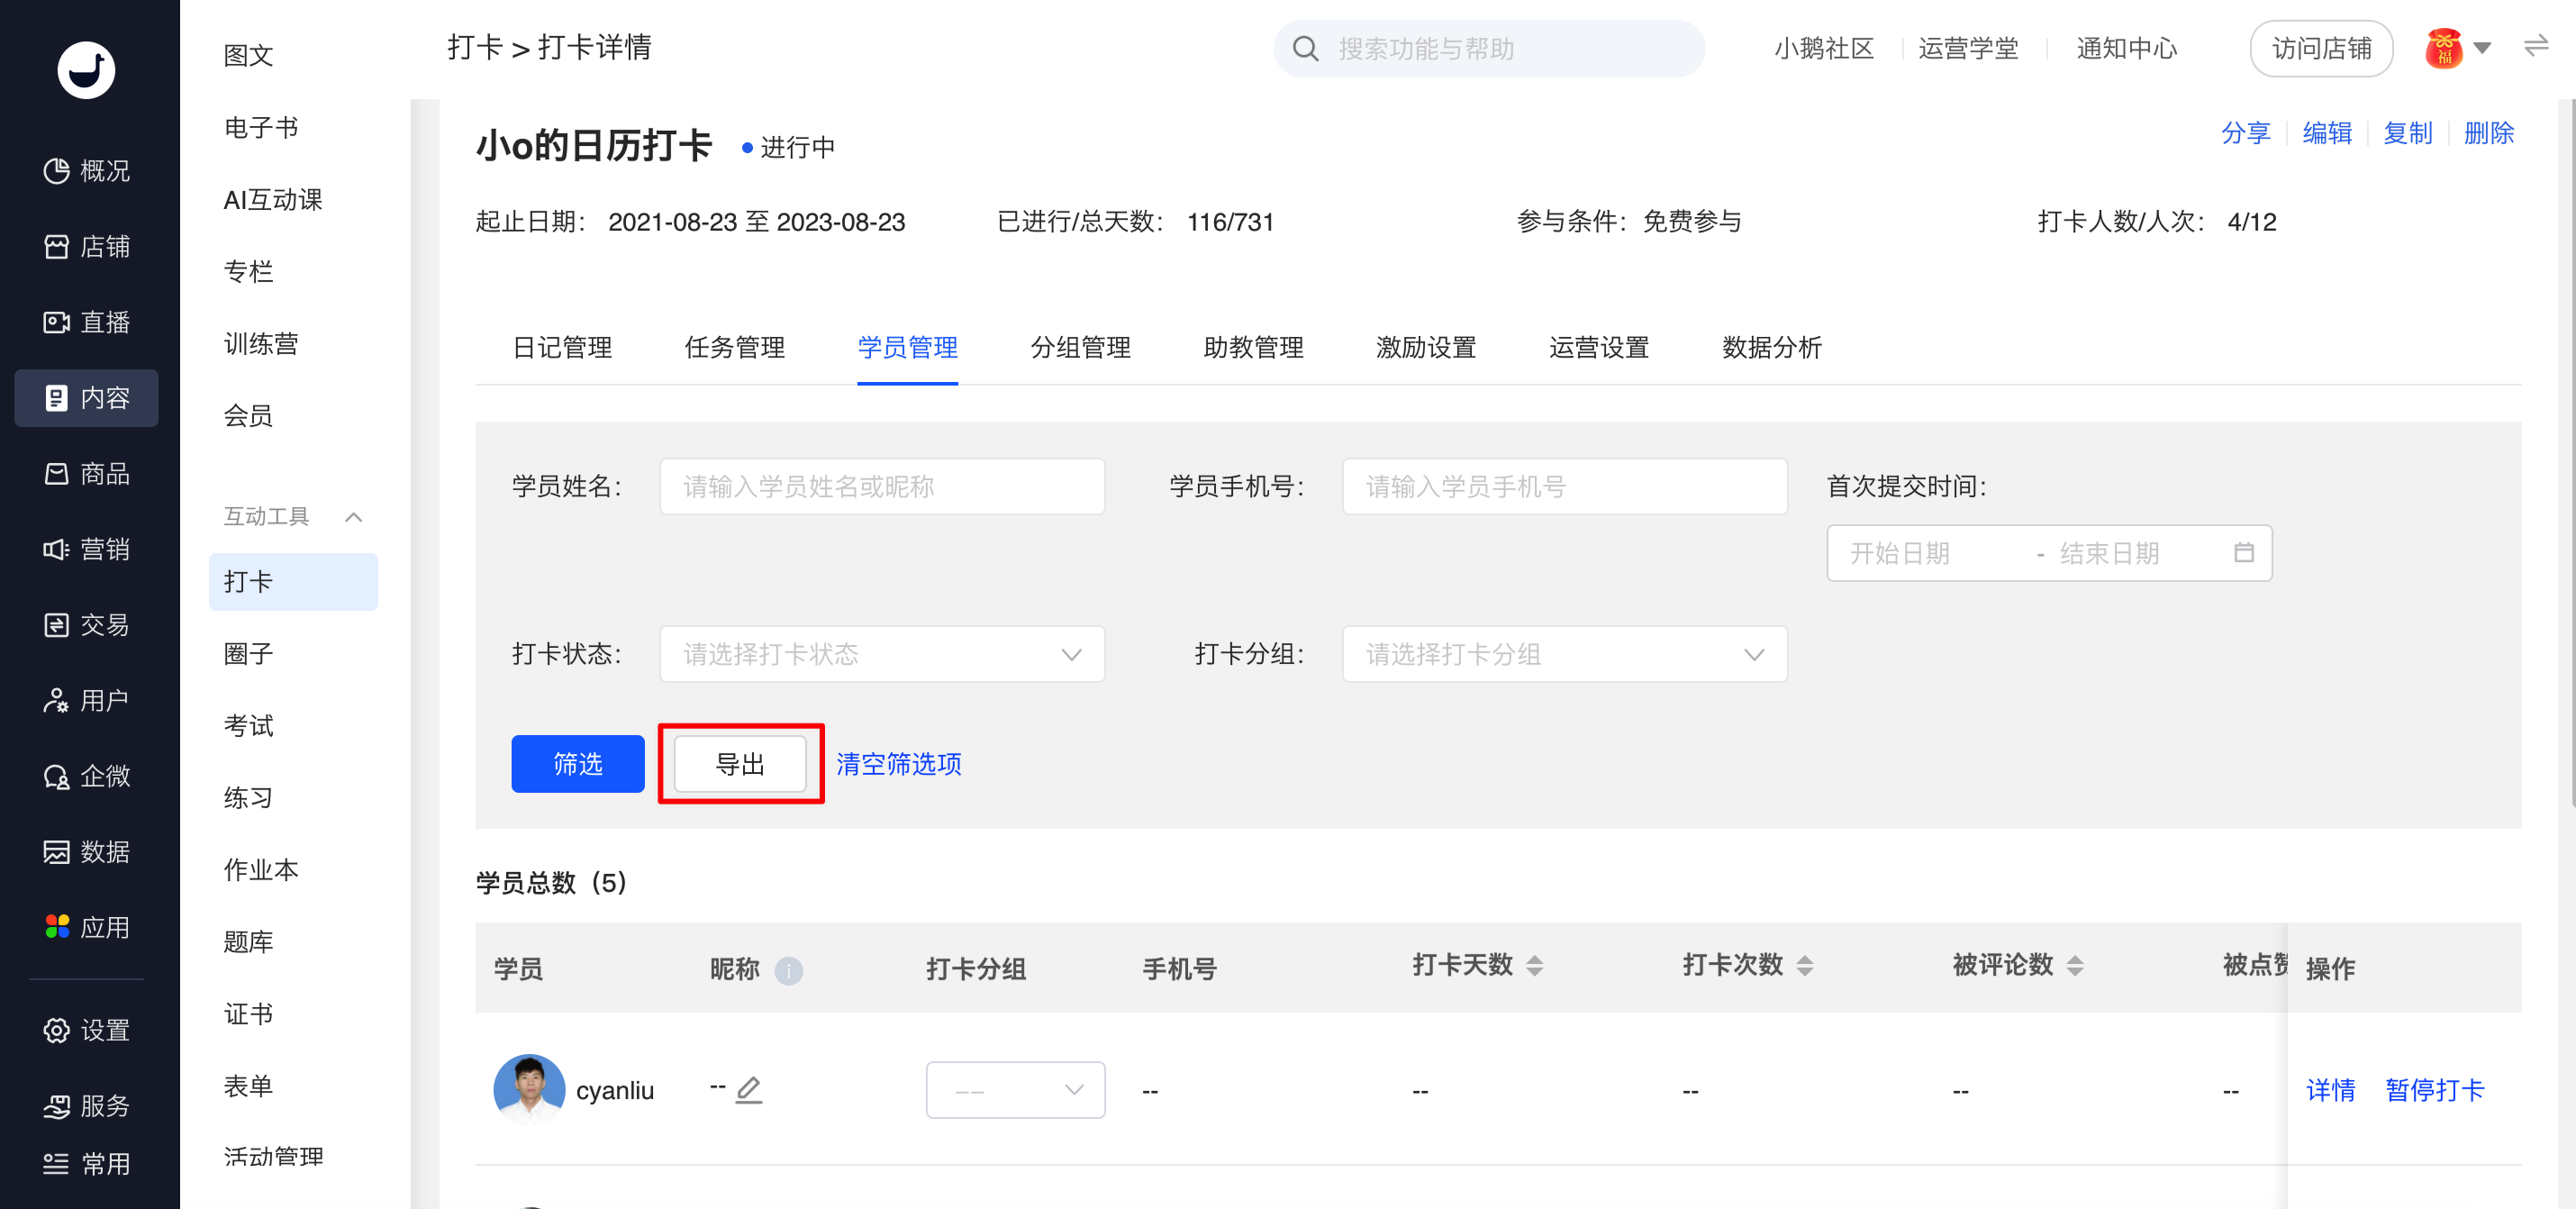This screenshot has height=1209, width=2576.
Task: Sort by 打卡次数 column
Action: tap(1804, 966)
